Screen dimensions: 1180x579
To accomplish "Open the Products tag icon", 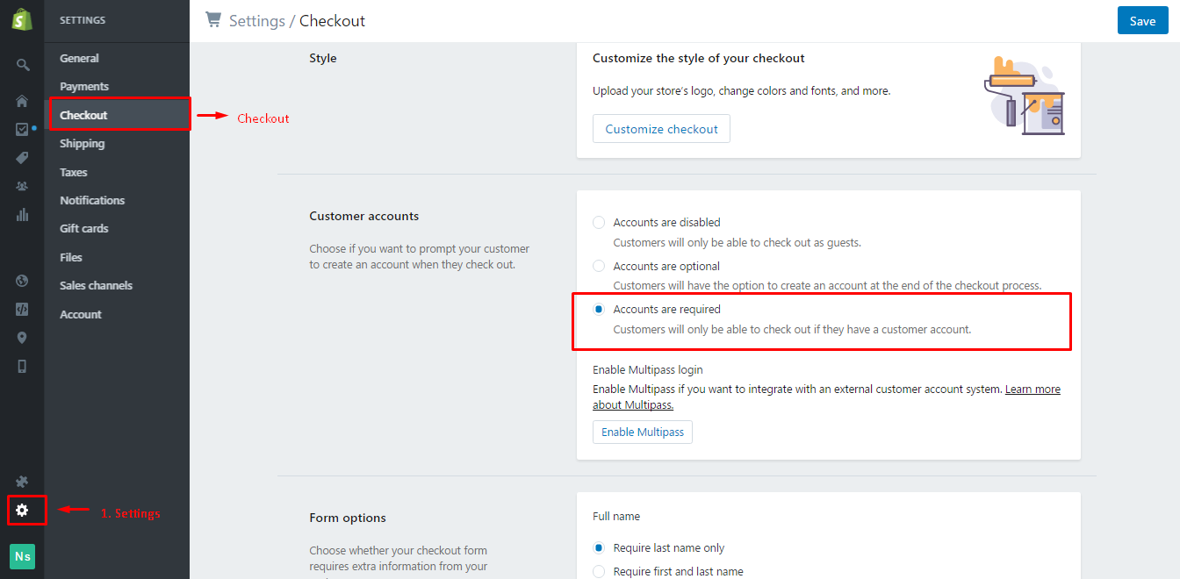I will pyautogui.click(x=22, y=158).
